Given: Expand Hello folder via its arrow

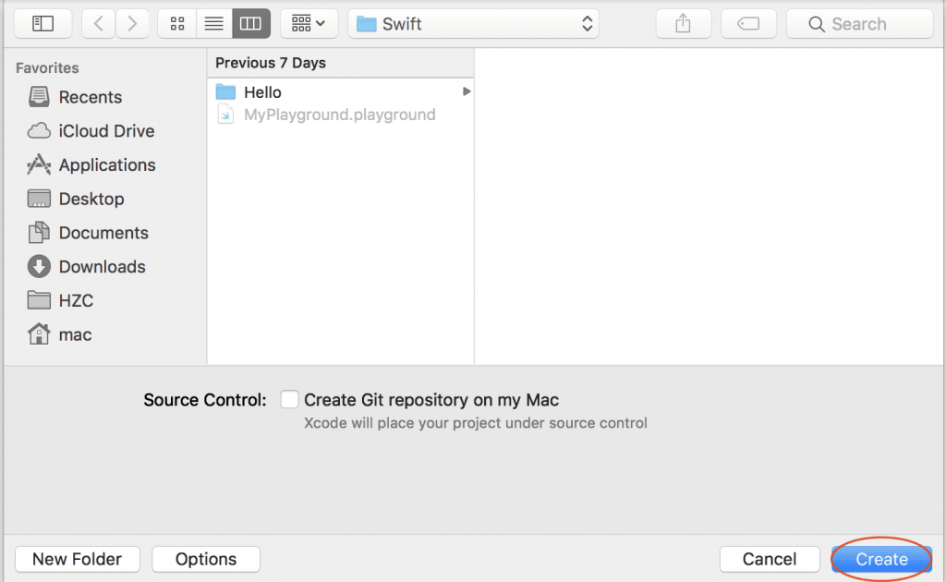Looking at the screenshot, I should pyautogui.click(x=467, y=91).
